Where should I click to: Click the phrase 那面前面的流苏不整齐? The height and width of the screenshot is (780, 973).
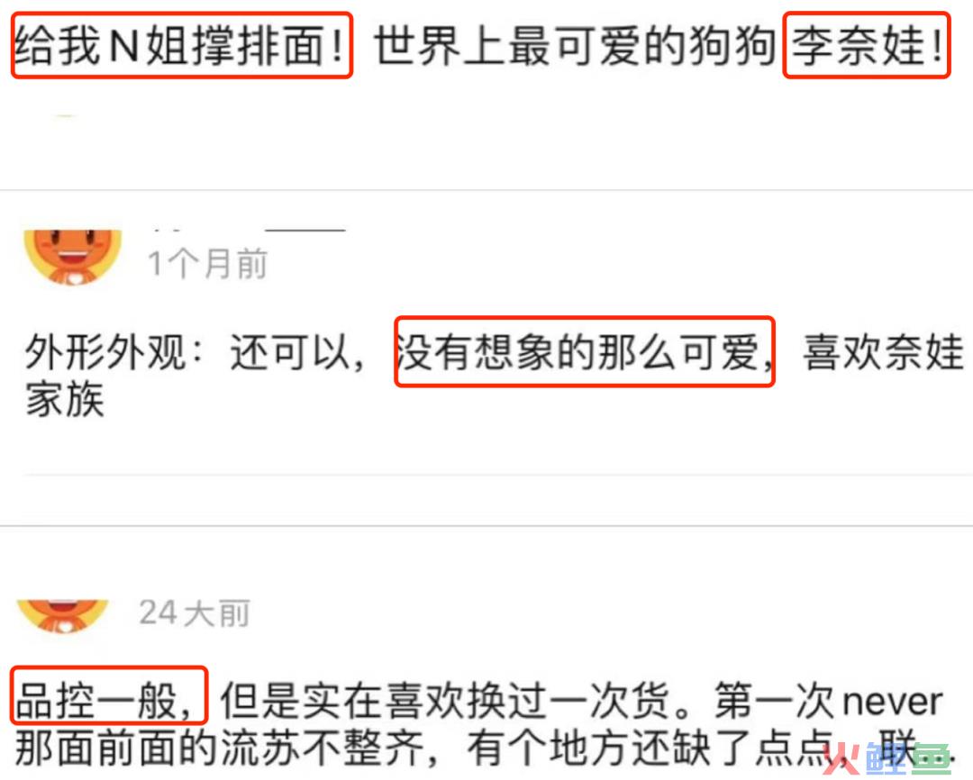[221, 748]
